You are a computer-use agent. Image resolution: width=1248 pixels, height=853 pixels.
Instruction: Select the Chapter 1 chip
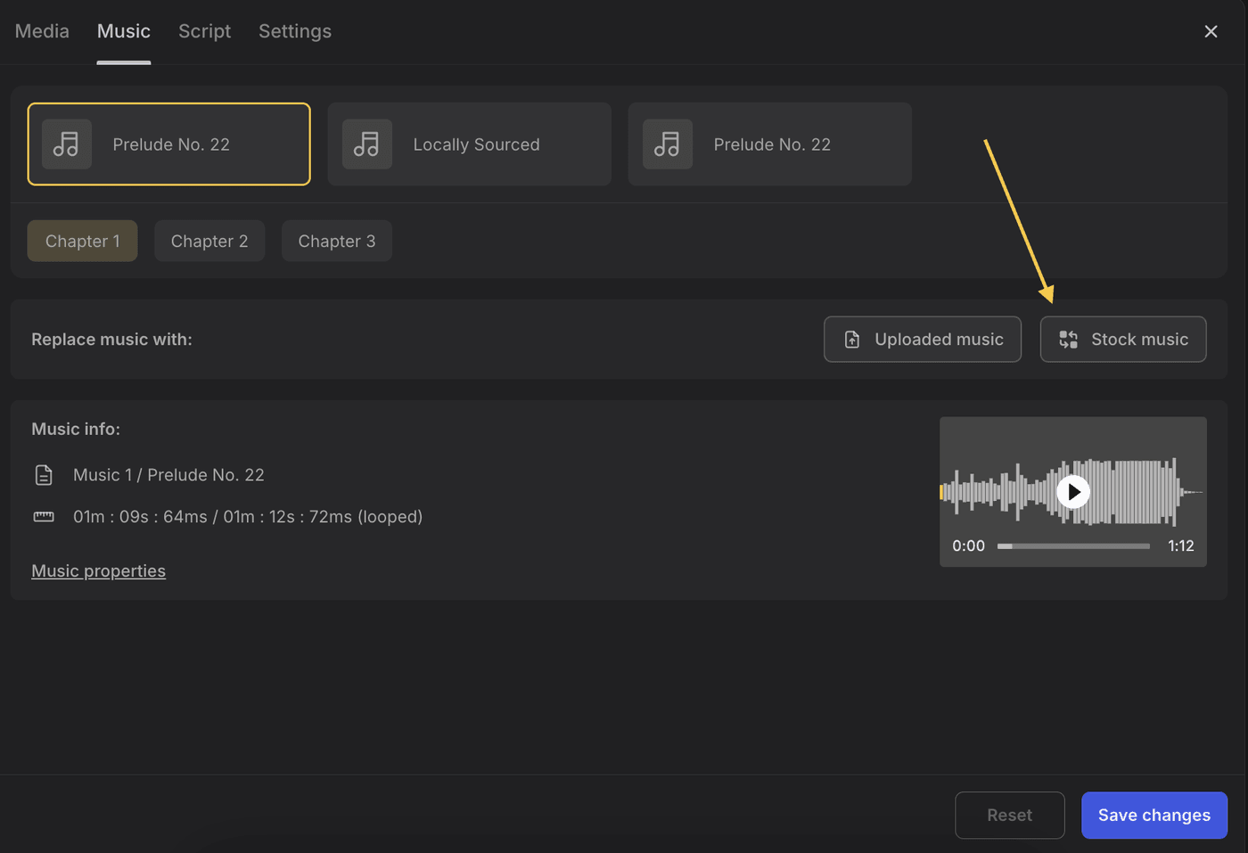tap(82, 242)
